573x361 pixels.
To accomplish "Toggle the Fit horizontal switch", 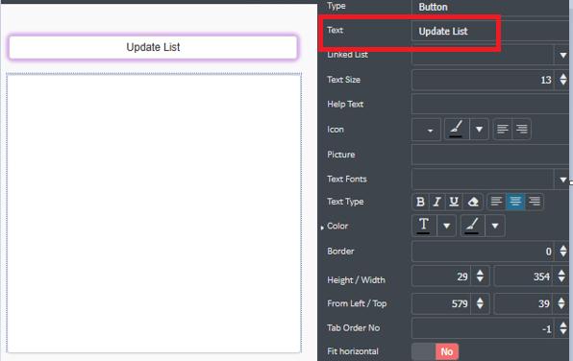I will (x=435, y=351).
